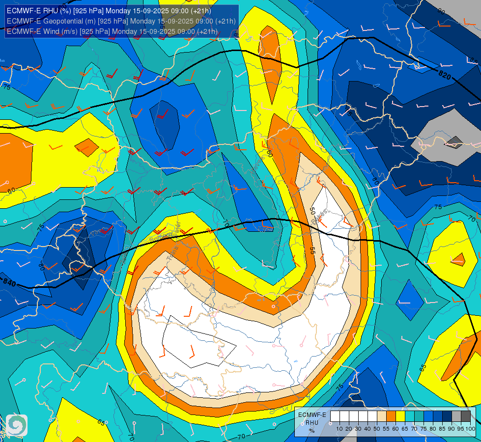Click the yellow 60–65 legend swatch
481x442 pixels.
400,416
